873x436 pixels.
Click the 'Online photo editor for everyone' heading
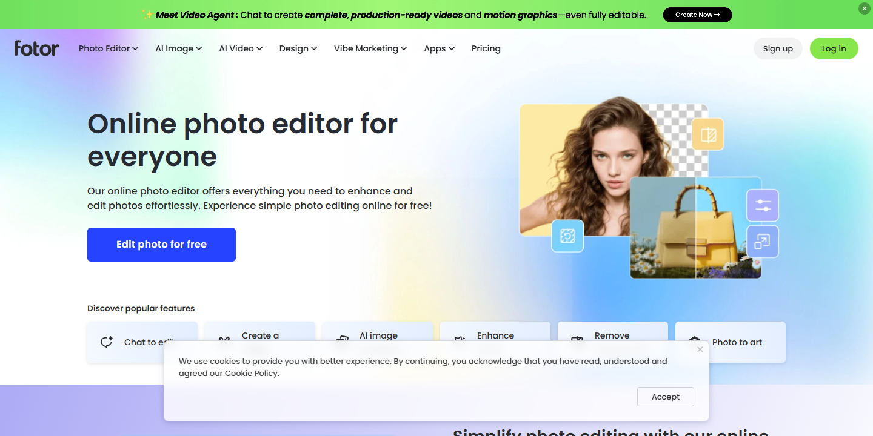coord(242,140)
